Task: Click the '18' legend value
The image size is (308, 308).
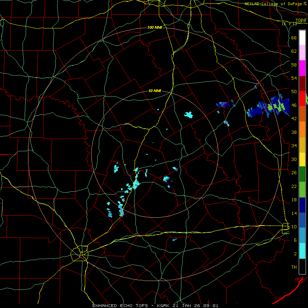Action: pos(294,200)
